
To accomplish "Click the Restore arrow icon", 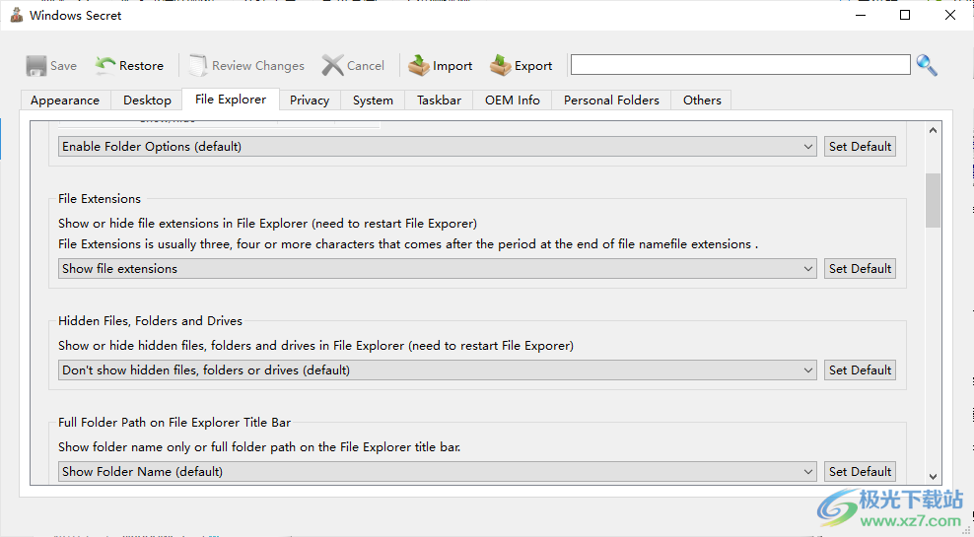I will 105,66.
